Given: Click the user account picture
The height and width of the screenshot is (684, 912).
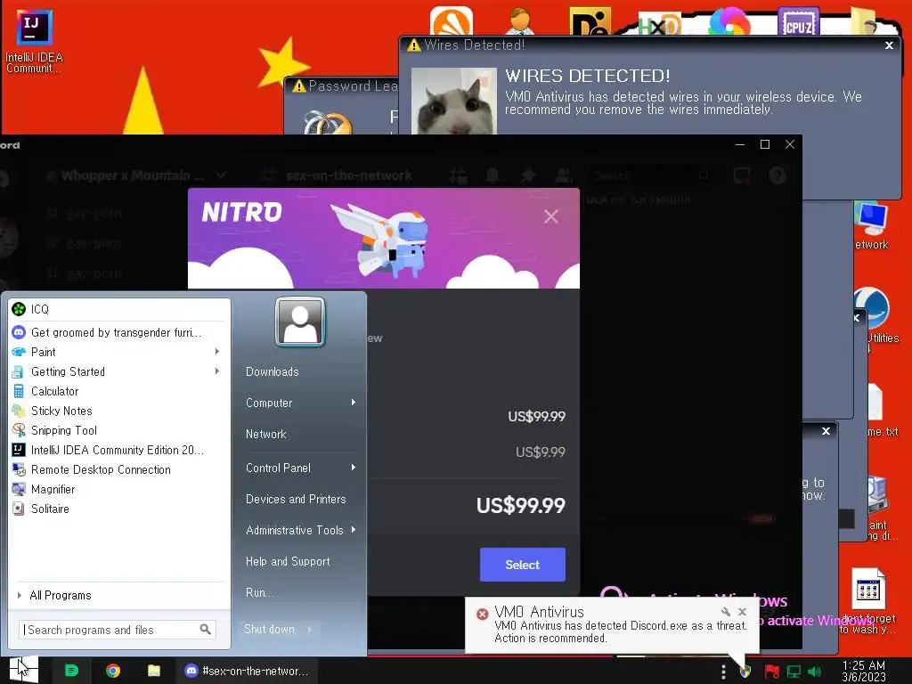Looking at the screenshot, I should tap(300, 322).
